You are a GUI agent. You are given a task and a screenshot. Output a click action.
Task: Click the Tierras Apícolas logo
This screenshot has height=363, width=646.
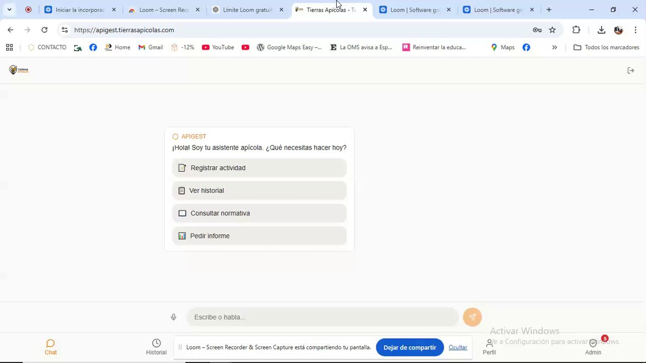(x=19, y=70)
